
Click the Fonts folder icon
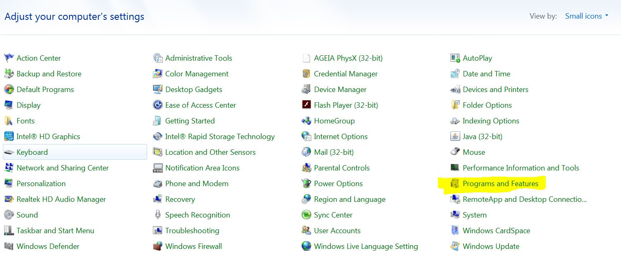tap(9, 121)
